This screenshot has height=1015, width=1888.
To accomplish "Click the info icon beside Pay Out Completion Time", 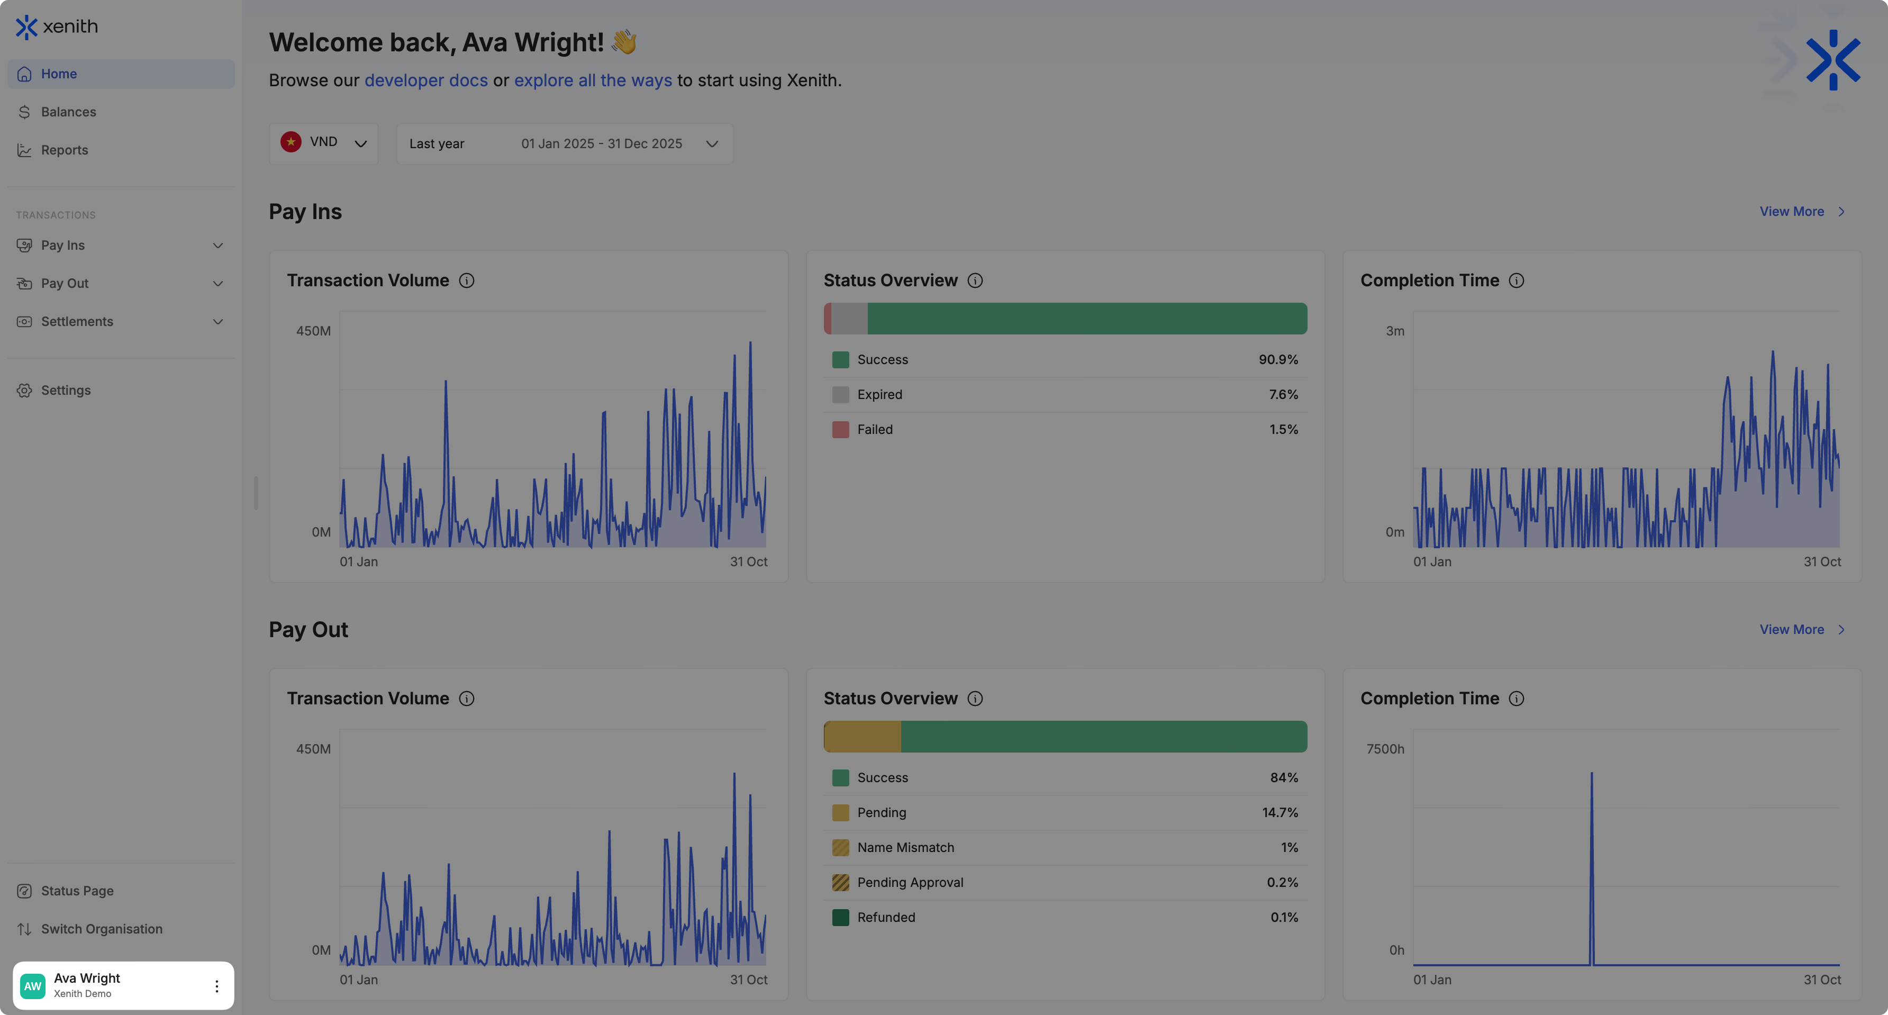I will tap(1517, 699).
